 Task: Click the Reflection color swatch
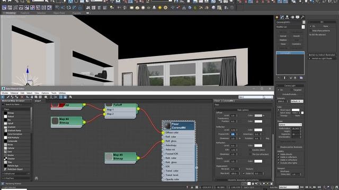pos(258,130)
